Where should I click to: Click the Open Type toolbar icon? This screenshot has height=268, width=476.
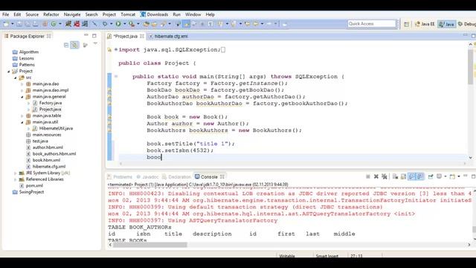pyautogui.click(x=146, y=24)
